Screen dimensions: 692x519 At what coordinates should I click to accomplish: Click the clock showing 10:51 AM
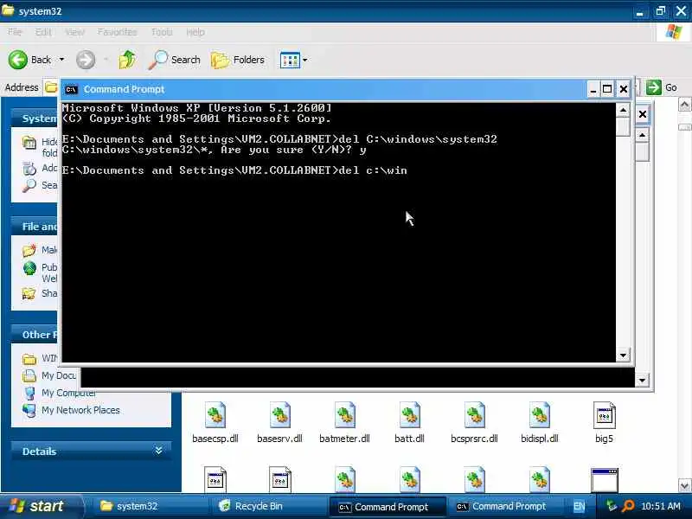661,506
